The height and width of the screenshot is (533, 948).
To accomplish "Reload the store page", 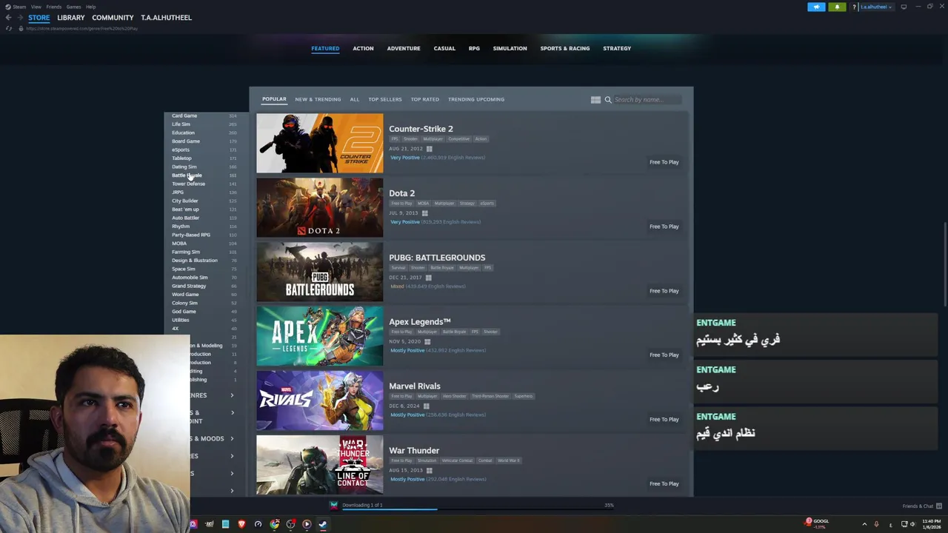I will click(x=8, y=28).
